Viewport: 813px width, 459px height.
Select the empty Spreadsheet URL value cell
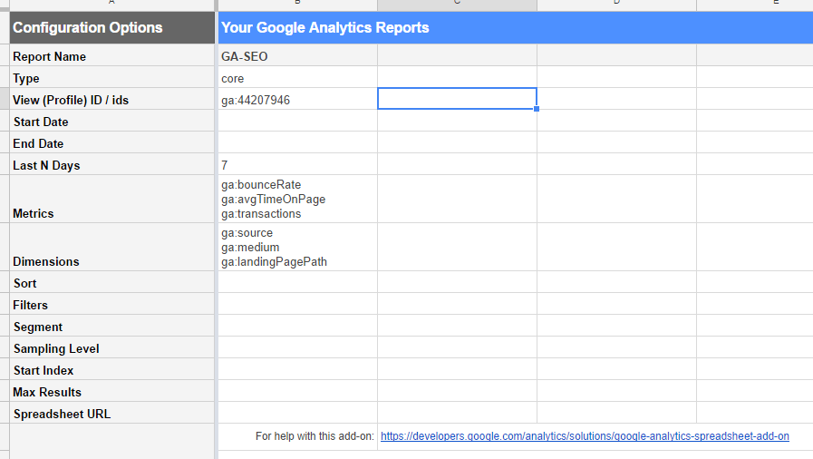[x=297, y=414]
